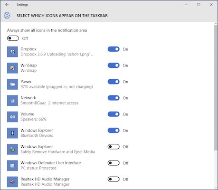
Task: Click the back arrow in Settings
Action: [7, 5]
